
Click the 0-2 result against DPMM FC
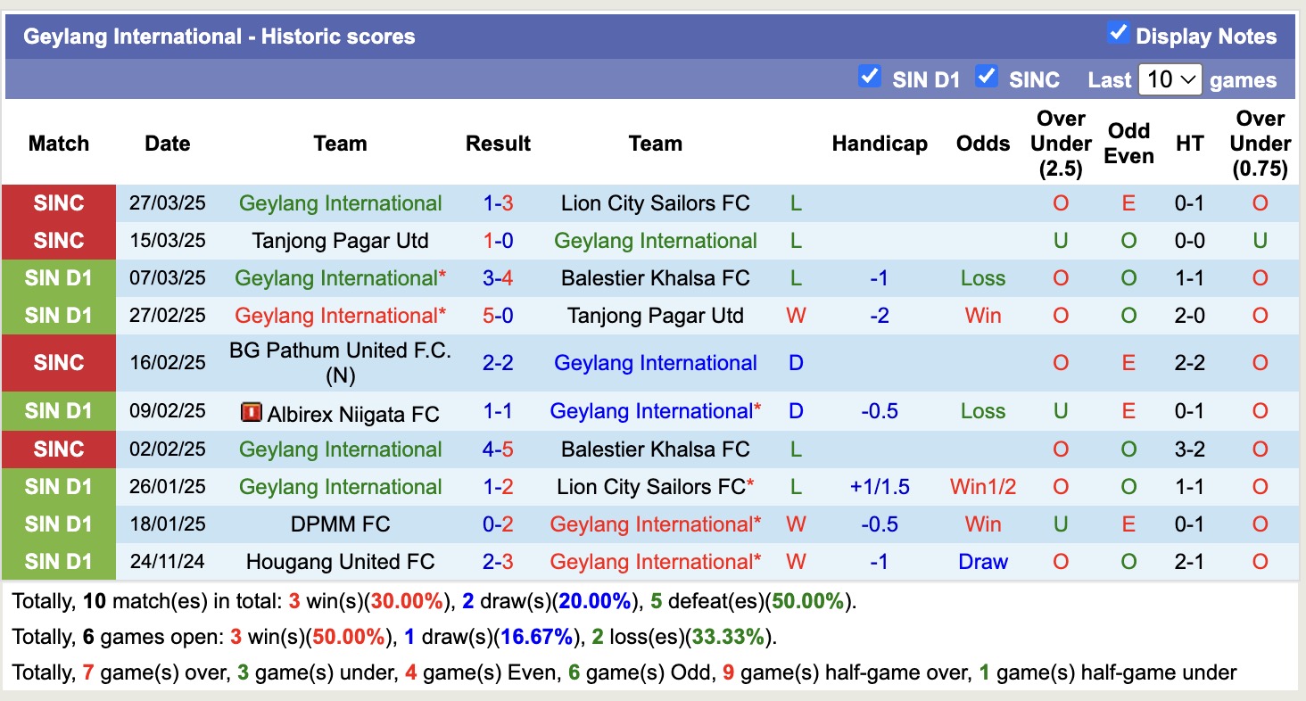[x=498, y=524]
